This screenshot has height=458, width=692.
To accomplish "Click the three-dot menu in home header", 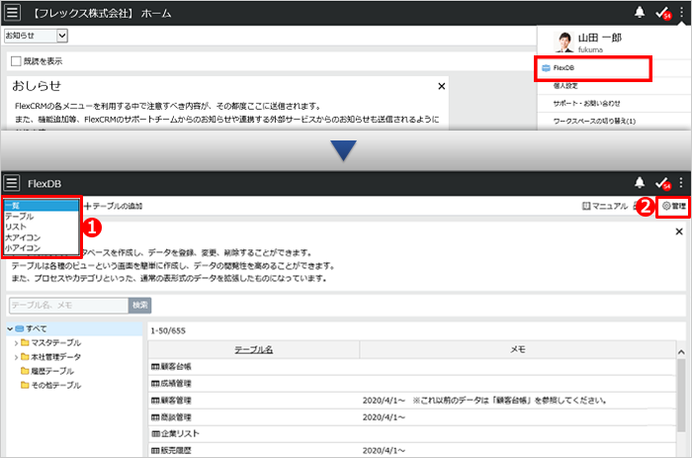I will (x=681, y=13).
